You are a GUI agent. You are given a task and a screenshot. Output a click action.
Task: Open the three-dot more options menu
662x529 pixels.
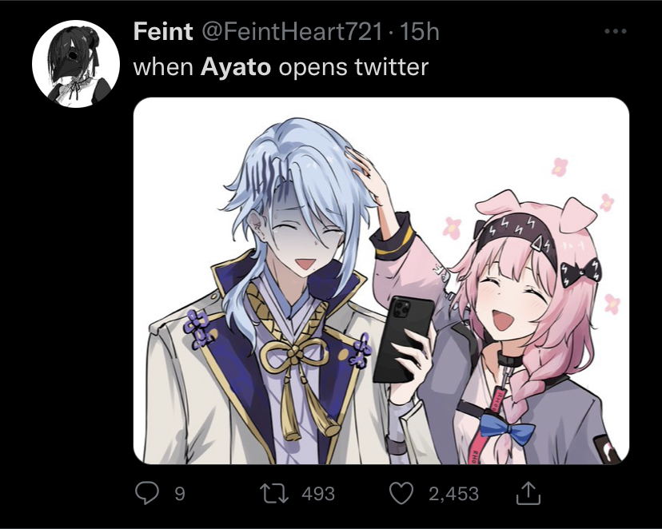(x=615, y=31)
